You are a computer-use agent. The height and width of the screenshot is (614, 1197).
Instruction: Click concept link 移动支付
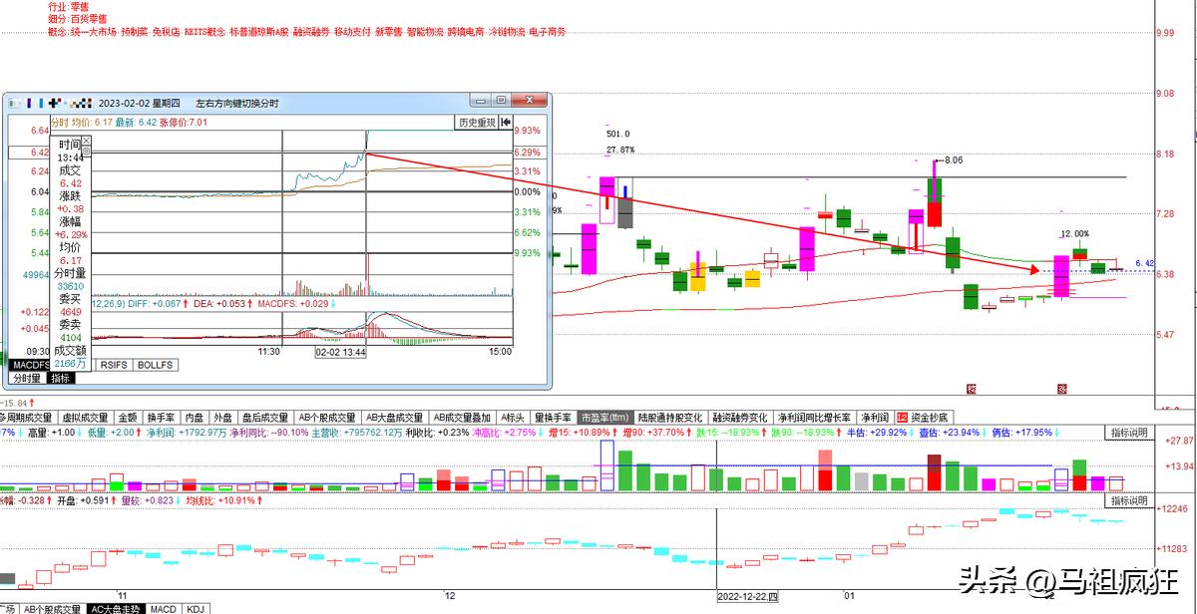tap(352, 32)
